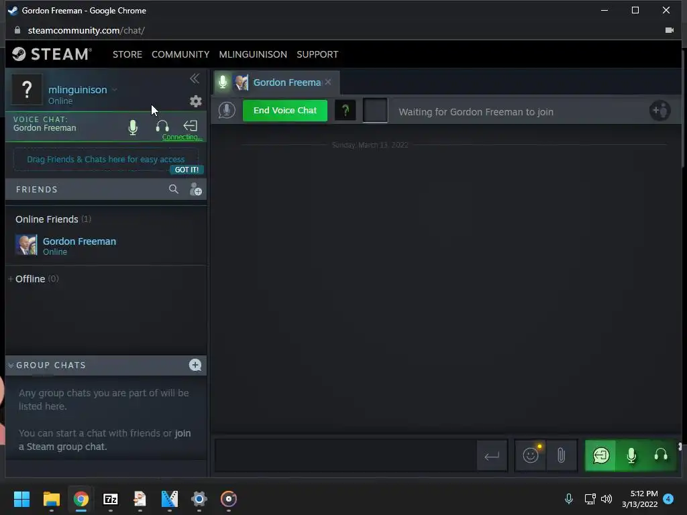Open the emoticon picker
The height and width of the screenshot is (515, 687).
[x=531, y=455]
